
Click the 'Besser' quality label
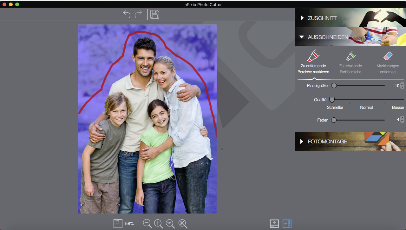[x=398, y=108]
